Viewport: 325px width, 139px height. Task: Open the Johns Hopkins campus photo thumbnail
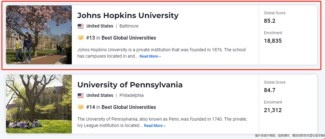[x=39, y=35]
